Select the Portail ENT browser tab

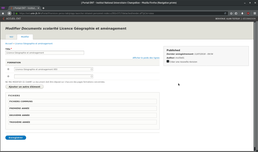click(x=25, y=8)
